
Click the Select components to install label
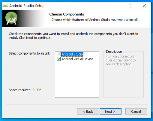coord(29,53)
